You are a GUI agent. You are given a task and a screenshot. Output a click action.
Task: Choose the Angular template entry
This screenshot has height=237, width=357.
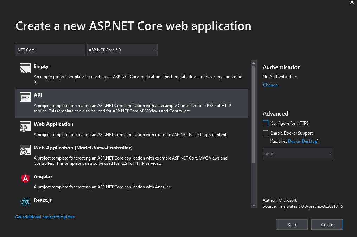(43, 177)
